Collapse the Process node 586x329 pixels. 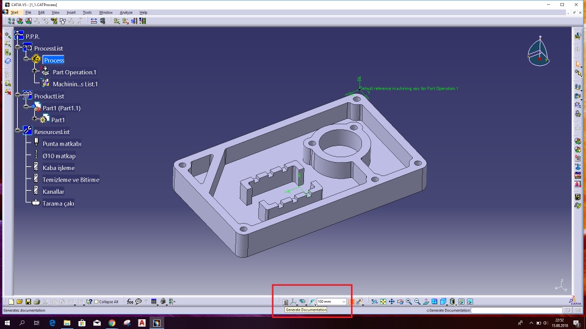tap(26, 58)
